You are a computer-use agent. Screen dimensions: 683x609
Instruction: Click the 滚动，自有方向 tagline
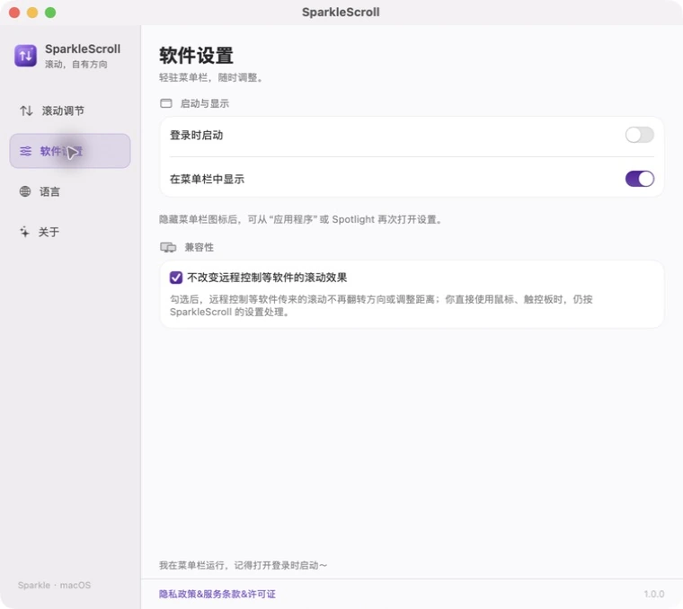click(x=76, y=64)
